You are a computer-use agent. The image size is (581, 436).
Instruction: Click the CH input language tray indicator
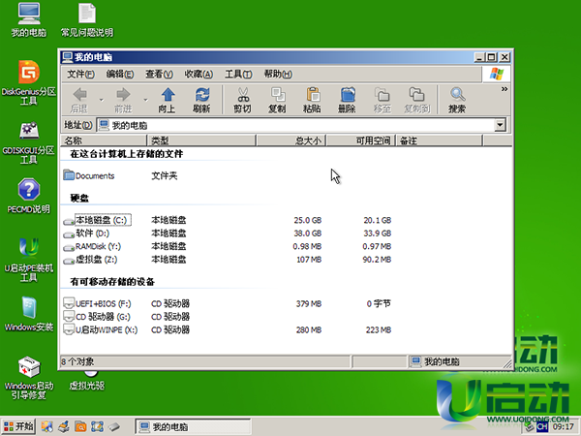pos(542,427)
